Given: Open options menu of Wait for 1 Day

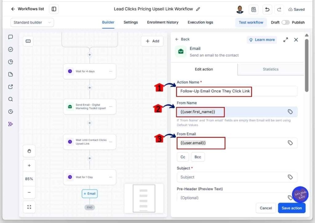Looking at the screenshot, I should [x=111, y=177].
